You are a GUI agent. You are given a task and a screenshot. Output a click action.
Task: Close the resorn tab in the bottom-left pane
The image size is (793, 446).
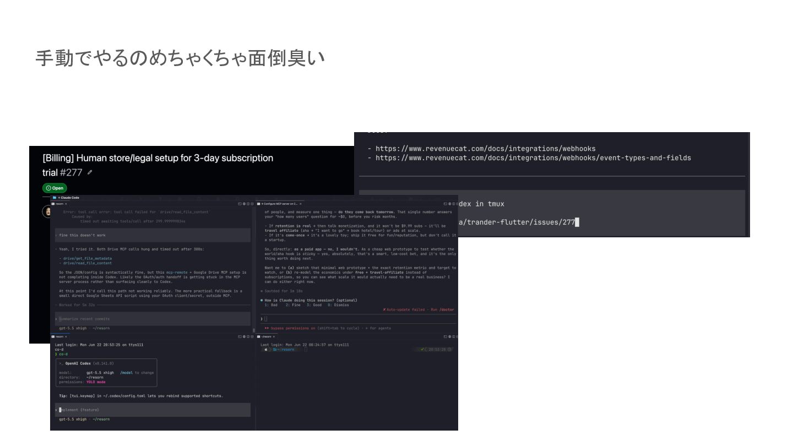point(66,336)
